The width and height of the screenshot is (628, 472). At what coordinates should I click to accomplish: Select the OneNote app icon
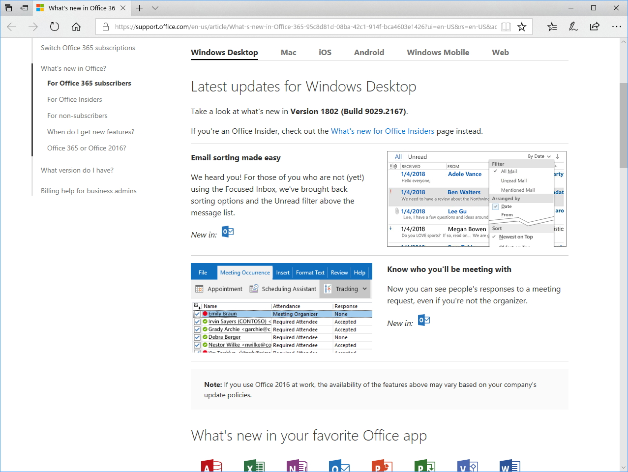[x=297, y=465]
